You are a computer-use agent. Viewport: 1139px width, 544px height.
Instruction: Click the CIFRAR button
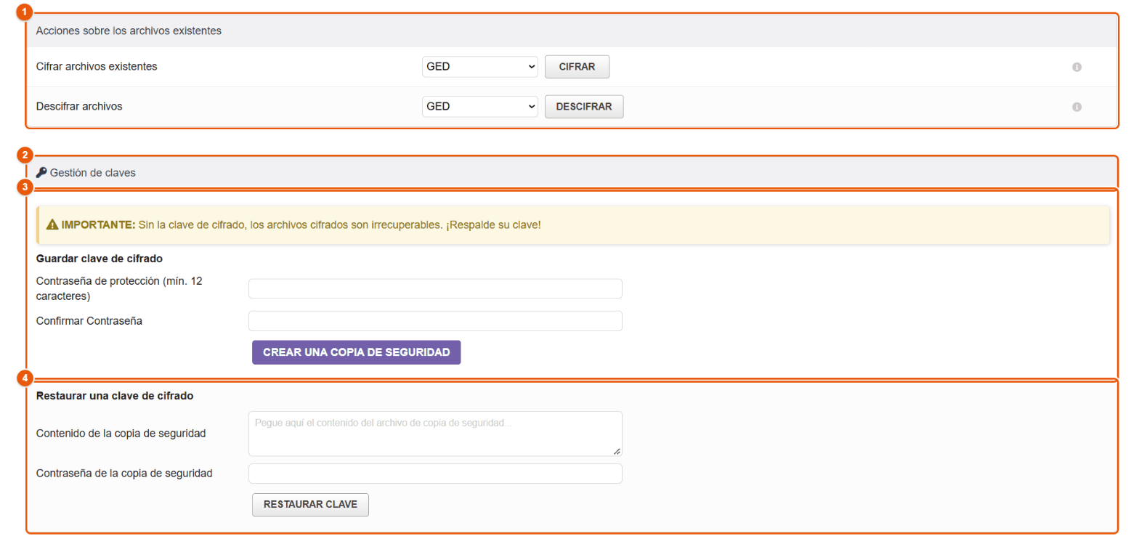pos(577,67)
